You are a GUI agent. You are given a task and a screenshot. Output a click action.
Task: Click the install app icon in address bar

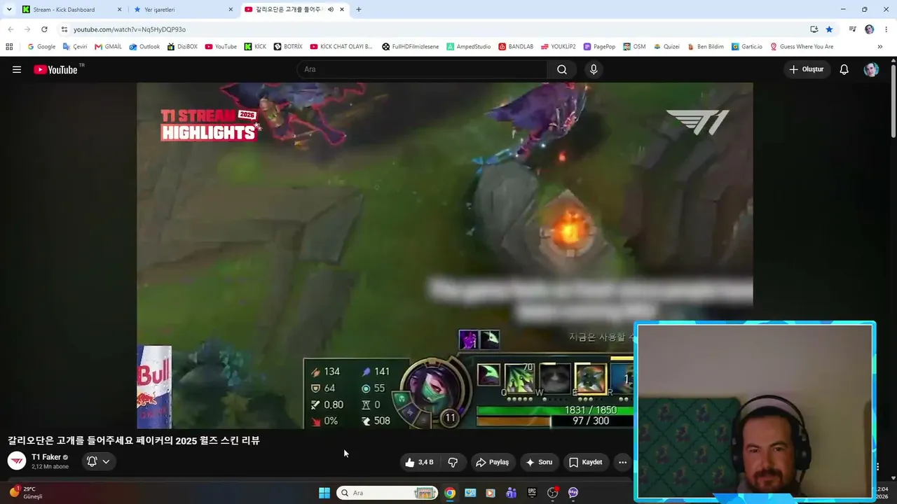(814, 29)
